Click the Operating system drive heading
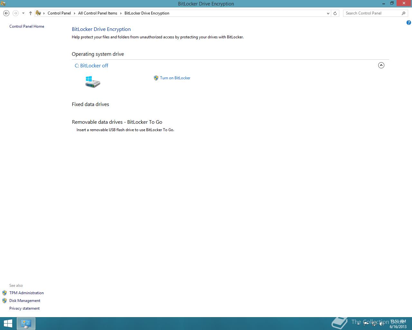412x330 pixels. [x=98, y=54]
